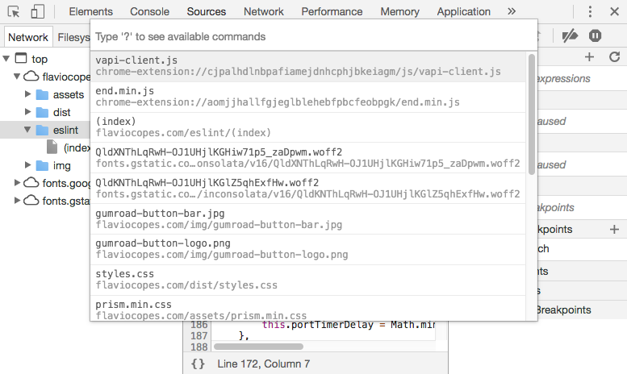The height and width of the screenshot is (374, 627).
Task: Click the Line 172, Column 7 status text
Action: [x=264, y=364]
